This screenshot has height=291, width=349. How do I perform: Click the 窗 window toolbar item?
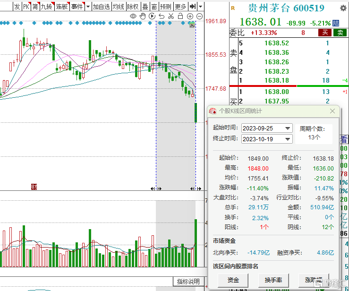point(154,7)
